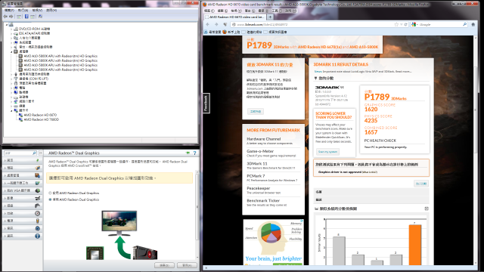Click the Game-o-Meter link
Screen dimensions: 484x272
[x=260, y=151]
